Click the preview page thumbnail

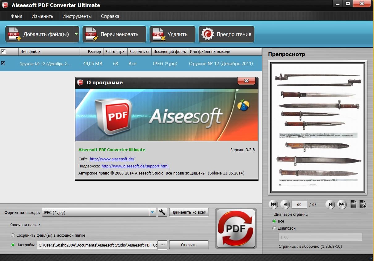318,127
